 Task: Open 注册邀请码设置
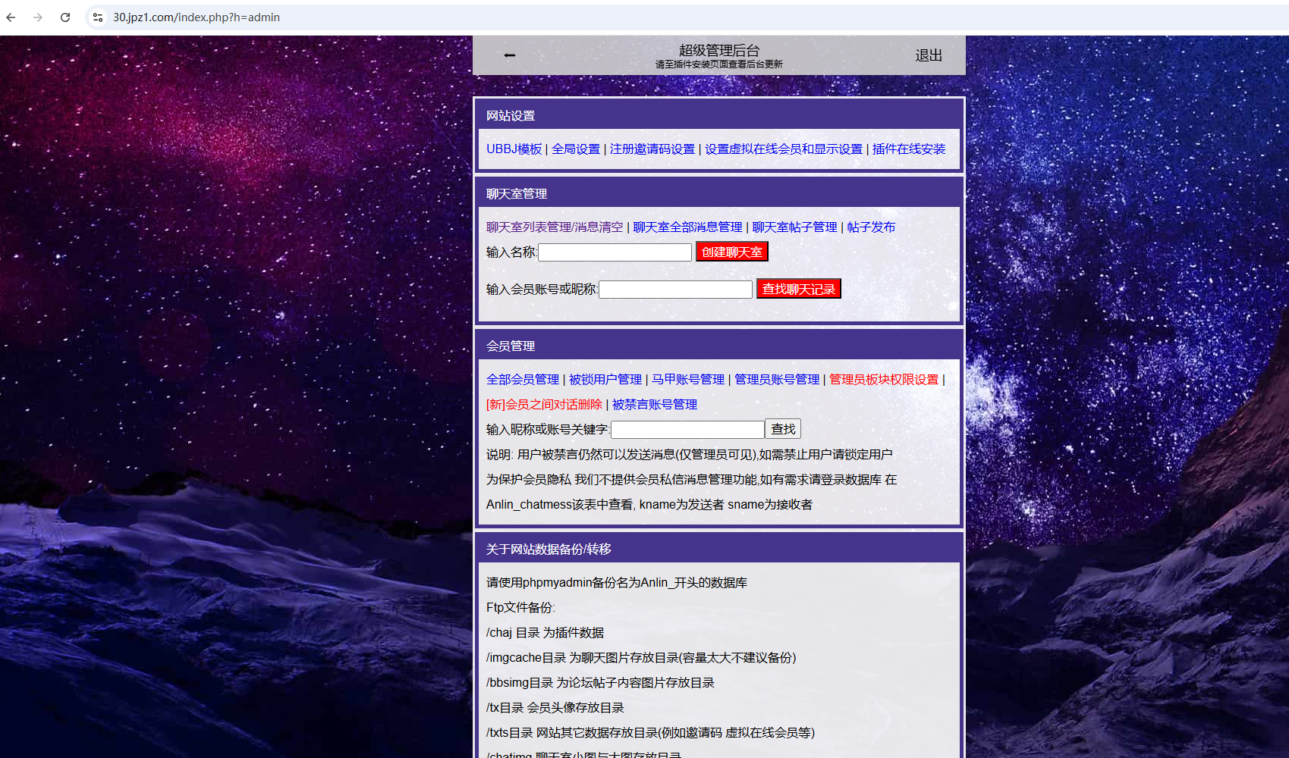652,149
